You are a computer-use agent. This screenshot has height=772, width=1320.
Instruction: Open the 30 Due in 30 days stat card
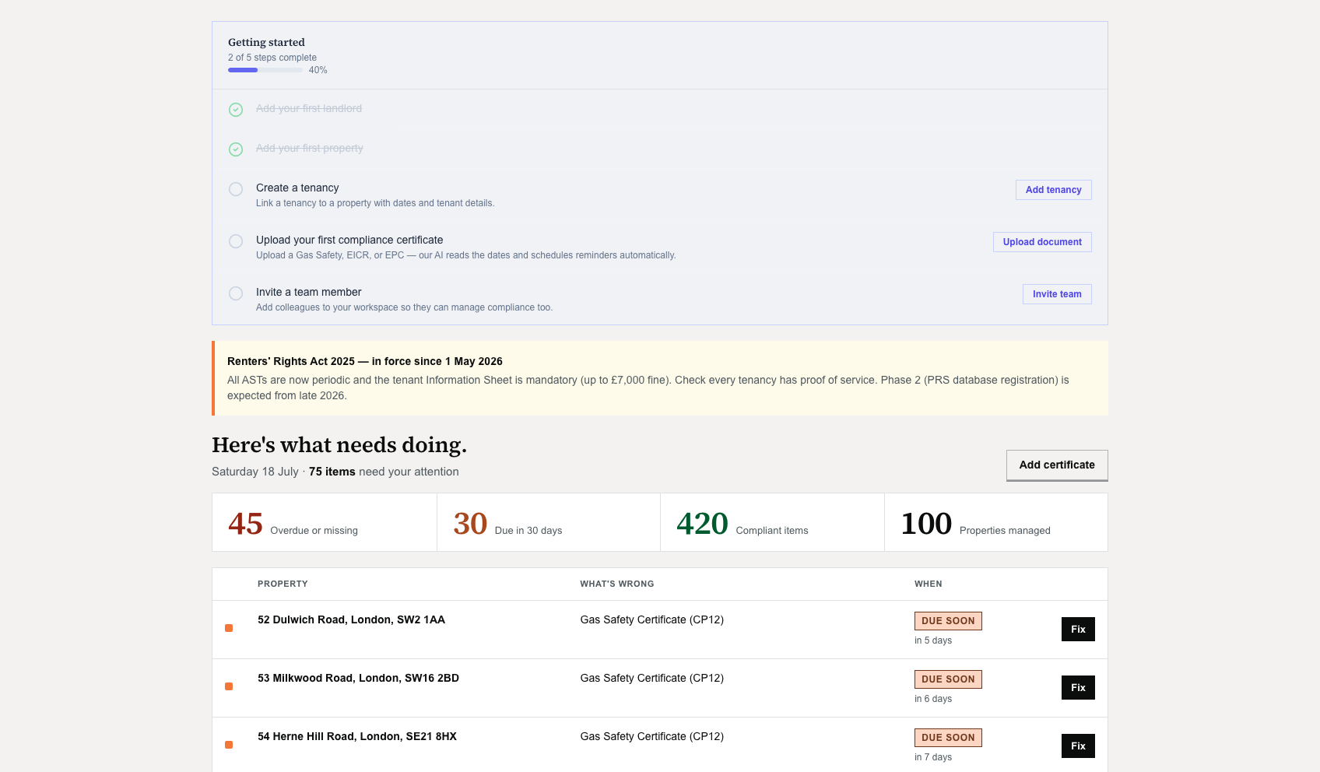tap(549, 522)
